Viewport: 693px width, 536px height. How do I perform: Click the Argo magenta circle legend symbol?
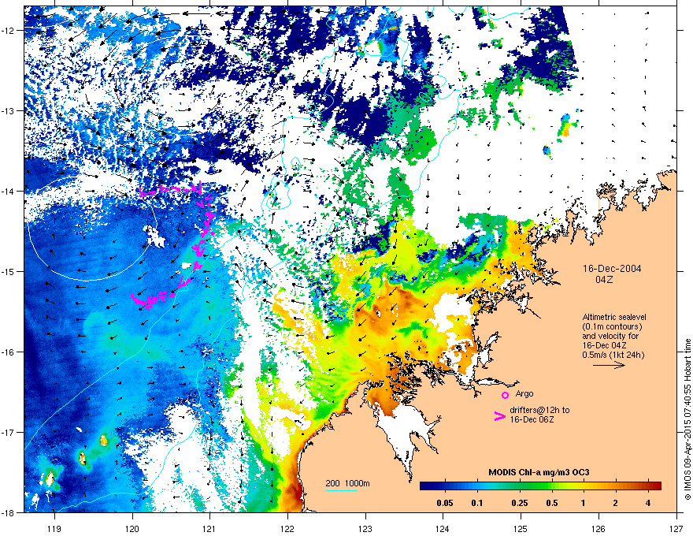coord(505,395)
